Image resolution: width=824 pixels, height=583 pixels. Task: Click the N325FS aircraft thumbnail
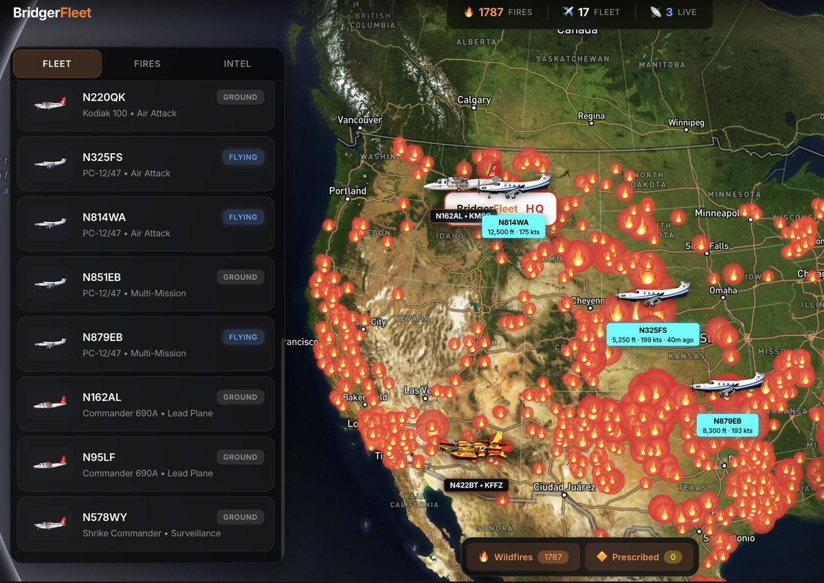pos(50,163)
